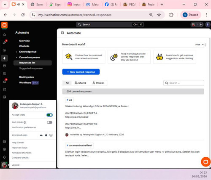
Task: Open the checkbox tickets icon in sidebar
Action: (4, 97)
